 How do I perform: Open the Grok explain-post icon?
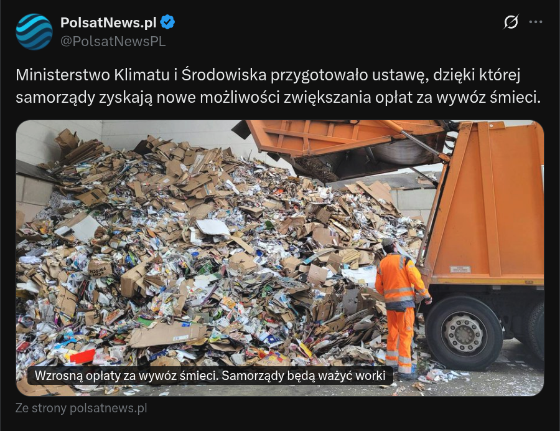click(511, 22)
